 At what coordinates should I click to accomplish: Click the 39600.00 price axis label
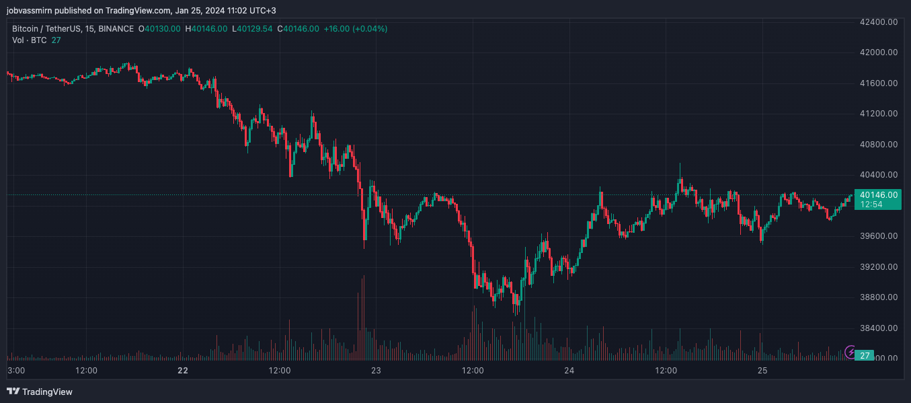pyautogui.click(x=879, y=236)
